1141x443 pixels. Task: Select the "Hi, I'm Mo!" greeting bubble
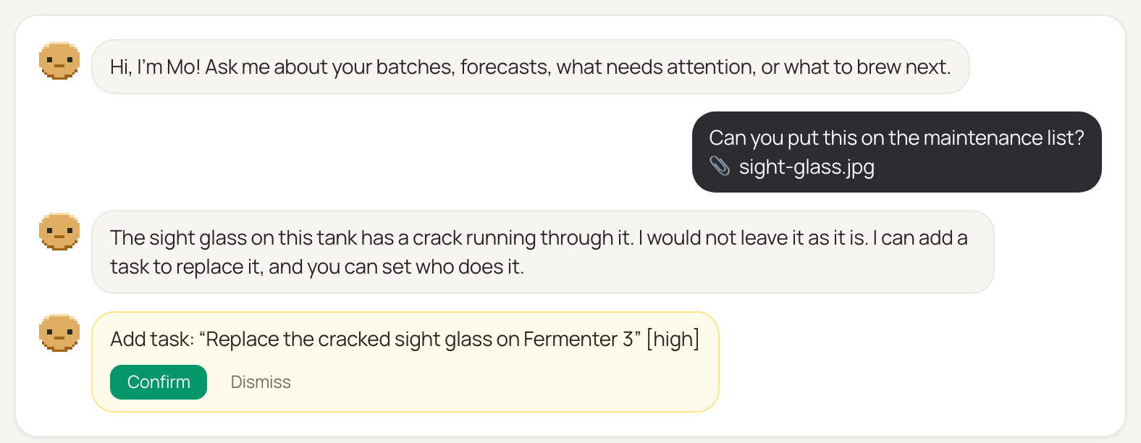click(531, 67)
